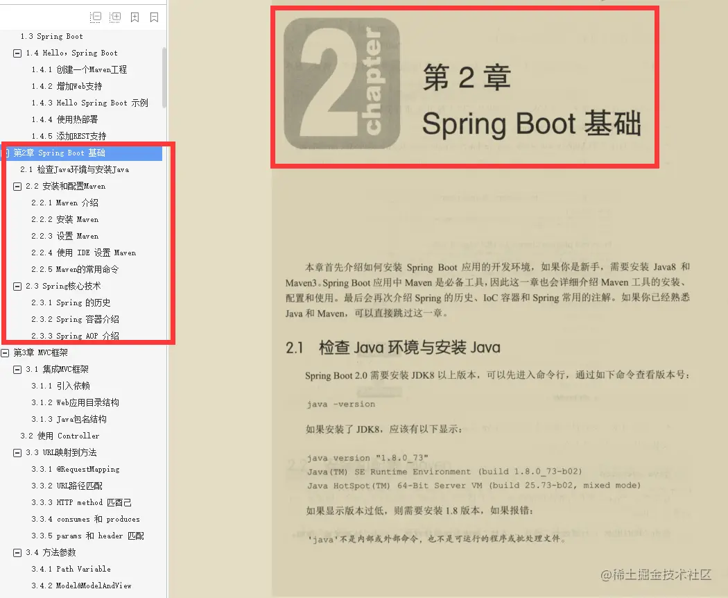Select "2.3.3 Spring AOP 介绍" entry
Viewport: 728px width, 598px height.
click(82, 336)
